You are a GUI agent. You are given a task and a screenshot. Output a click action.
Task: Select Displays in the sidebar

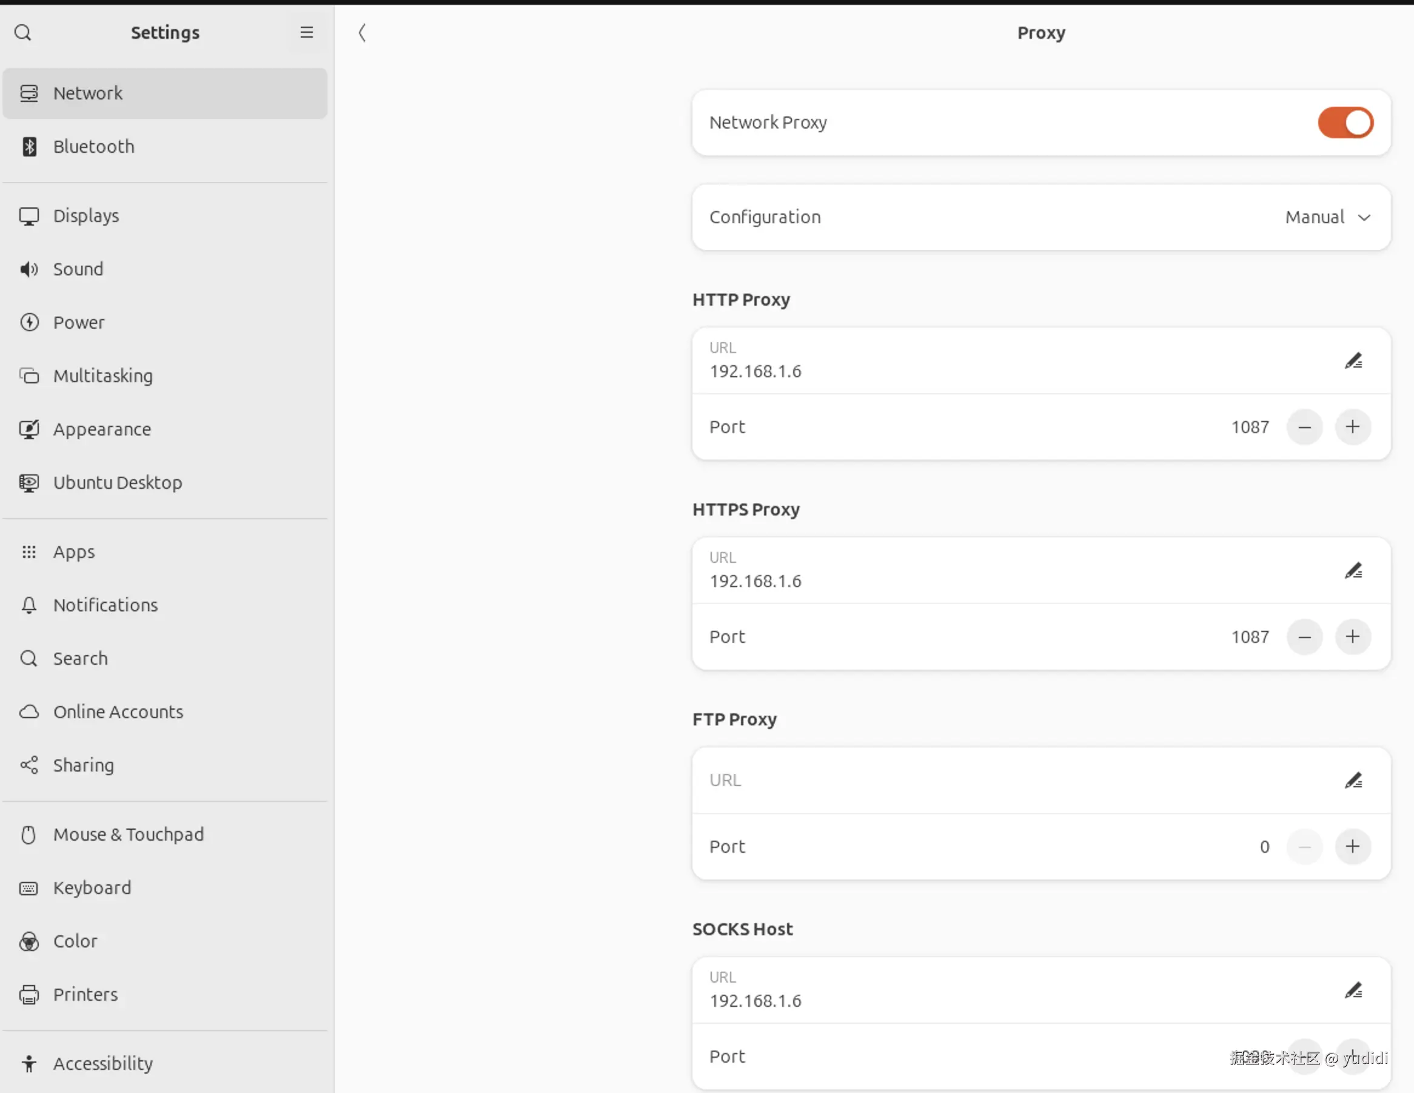[86, 215]
